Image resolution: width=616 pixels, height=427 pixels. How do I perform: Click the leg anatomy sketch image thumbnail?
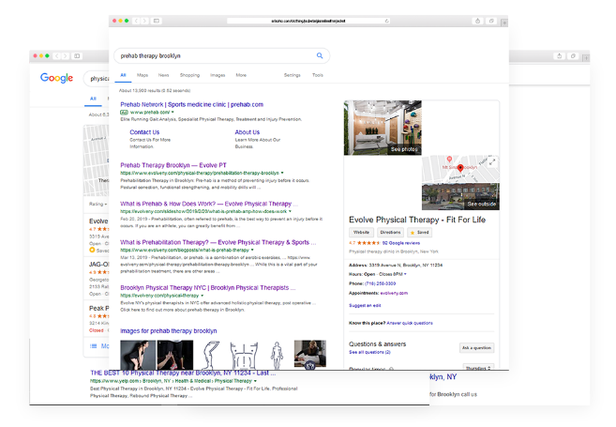click(x=211, y=355)
